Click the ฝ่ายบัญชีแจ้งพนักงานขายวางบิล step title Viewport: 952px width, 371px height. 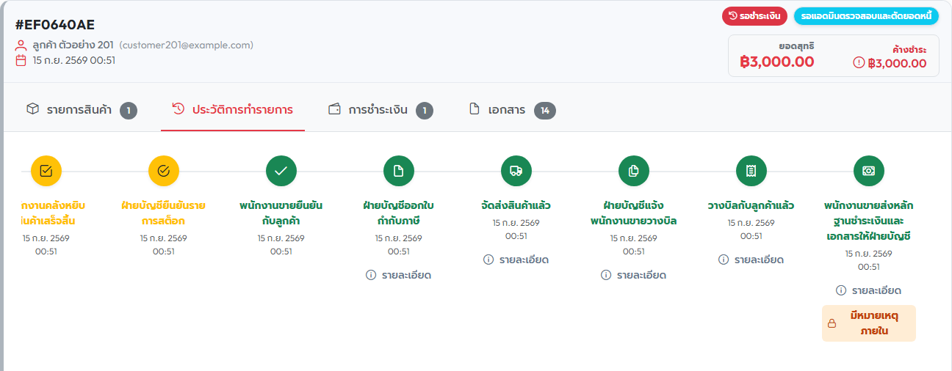(634, 213)
